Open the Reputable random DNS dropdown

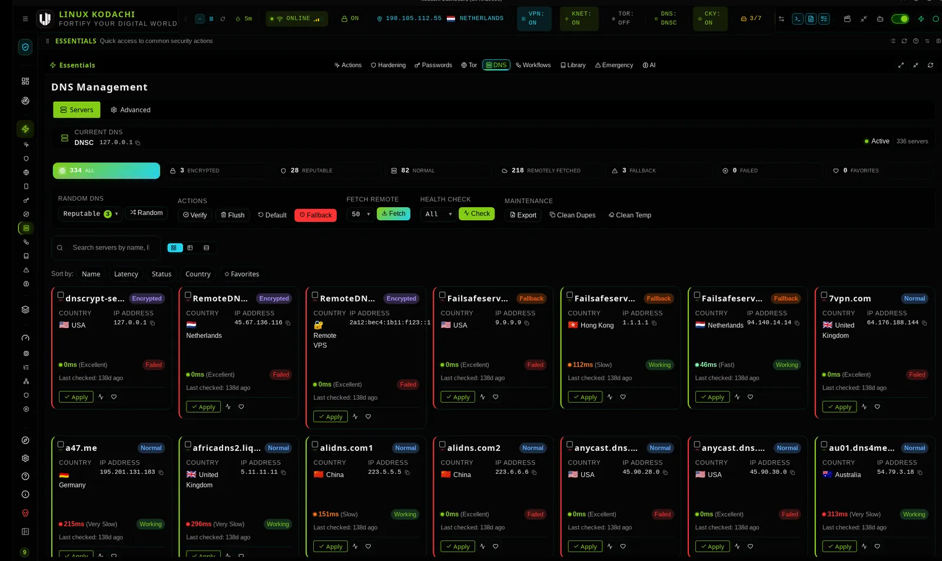91,214
